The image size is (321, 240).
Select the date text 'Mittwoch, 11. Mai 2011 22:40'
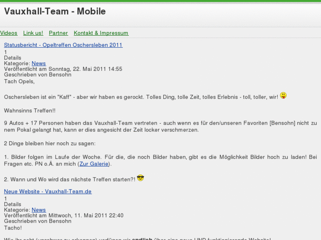click(86, 215)
